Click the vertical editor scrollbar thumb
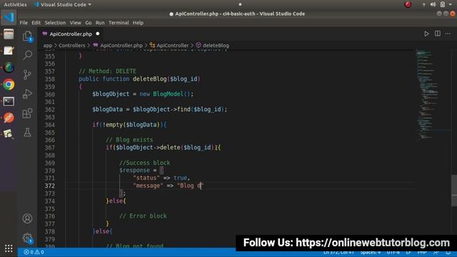Image resolution: width=457 pixels, height=257 pixels. pos(454,191)
